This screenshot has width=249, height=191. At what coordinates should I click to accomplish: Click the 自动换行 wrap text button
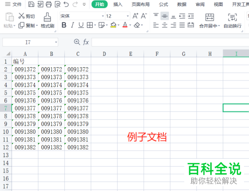tap(233, 20)
